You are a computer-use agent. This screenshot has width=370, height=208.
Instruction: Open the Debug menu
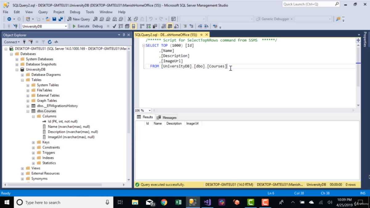click(75, 12)
